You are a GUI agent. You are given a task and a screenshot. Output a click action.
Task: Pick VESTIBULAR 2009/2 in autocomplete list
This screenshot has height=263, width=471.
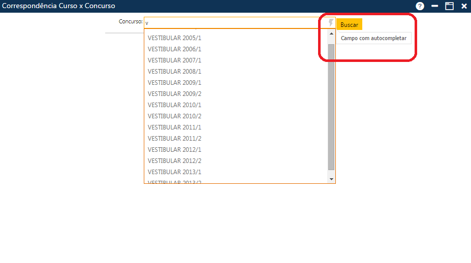pyautogui.click(x=174, y=94)
